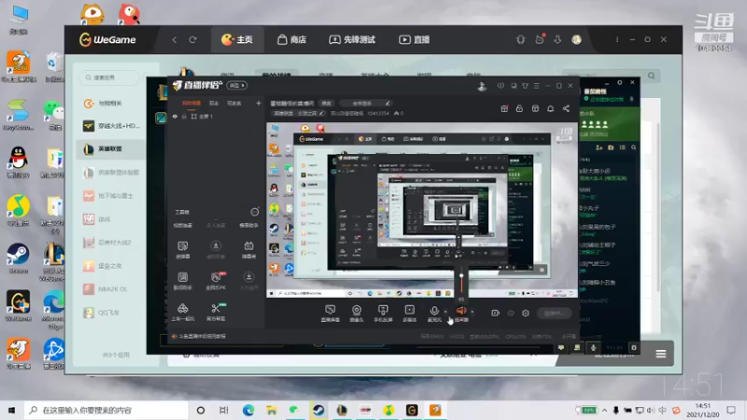Switch to the third scene tab
The width and height of the screenshot is (747, 420).
click(x=234, y=103)
